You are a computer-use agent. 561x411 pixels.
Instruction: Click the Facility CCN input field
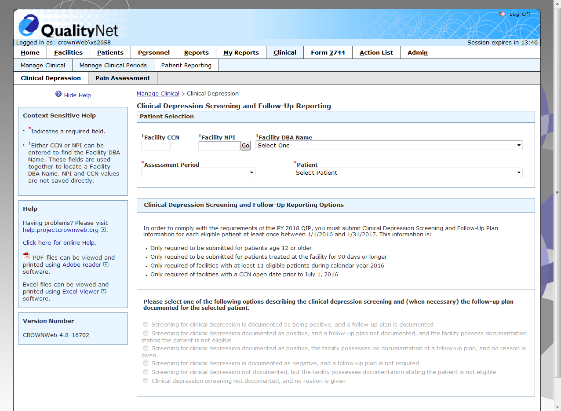coord(156,146)
